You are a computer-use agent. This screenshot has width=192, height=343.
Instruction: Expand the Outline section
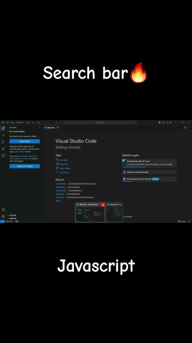[x=12, y=215]
